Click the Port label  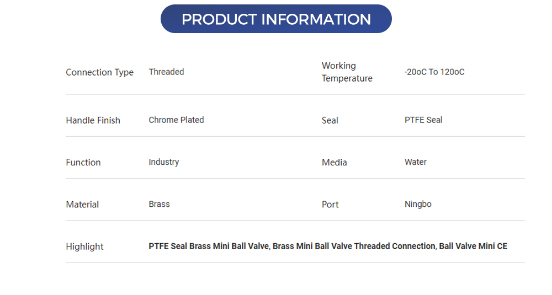(330, 204)
